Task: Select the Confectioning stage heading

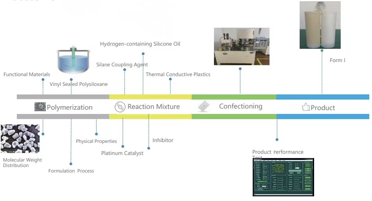Action: coord(241,106)
